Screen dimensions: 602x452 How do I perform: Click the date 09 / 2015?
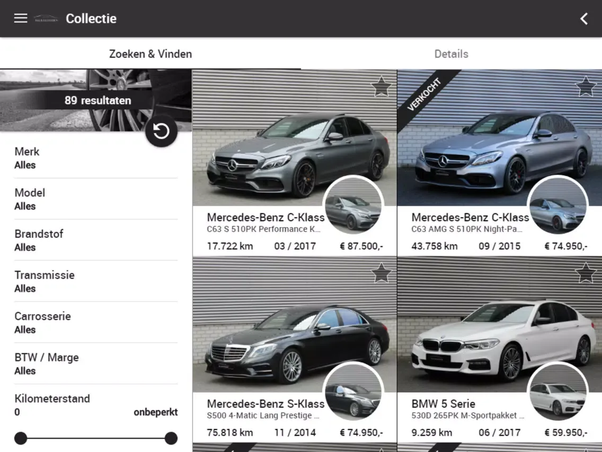pos(500,246)
